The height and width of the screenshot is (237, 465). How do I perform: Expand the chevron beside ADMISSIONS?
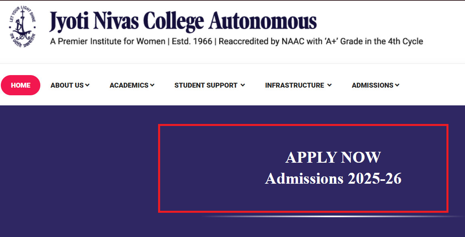(x=397, y=85)
